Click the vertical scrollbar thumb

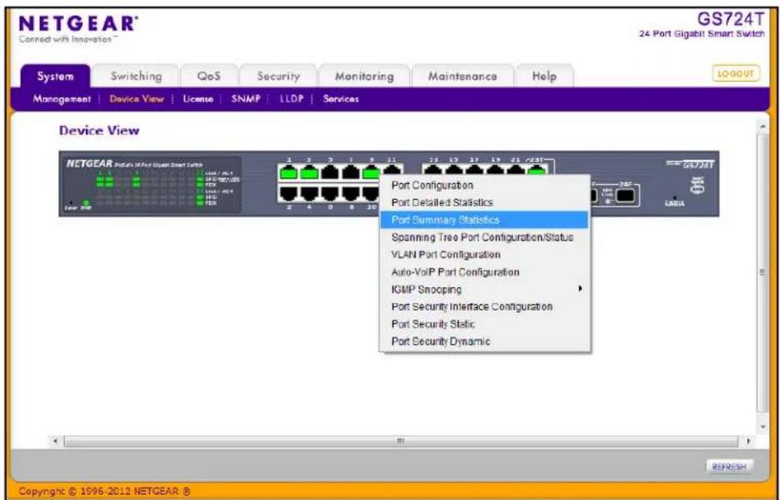(x=761, y=272)
